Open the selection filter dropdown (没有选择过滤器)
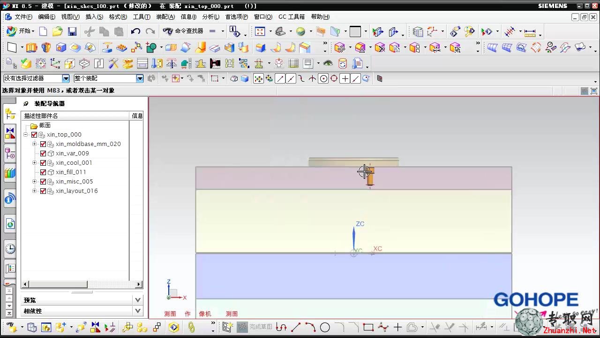Viewport: 600px width, 338px height. tap(66, 78)
